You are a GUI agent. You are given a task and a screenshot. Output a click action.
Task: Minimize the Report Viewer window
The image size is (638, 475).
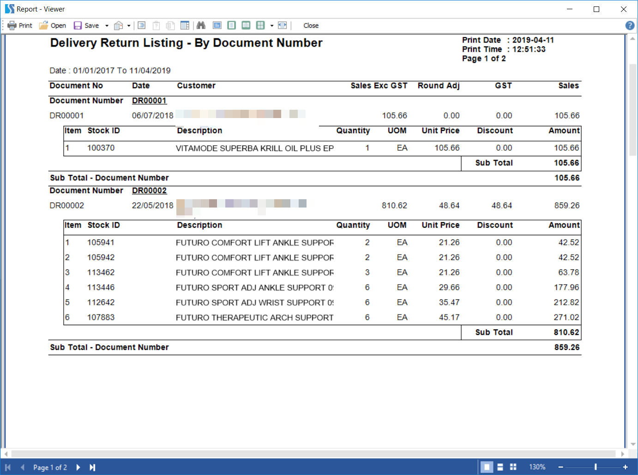point(570,9)
